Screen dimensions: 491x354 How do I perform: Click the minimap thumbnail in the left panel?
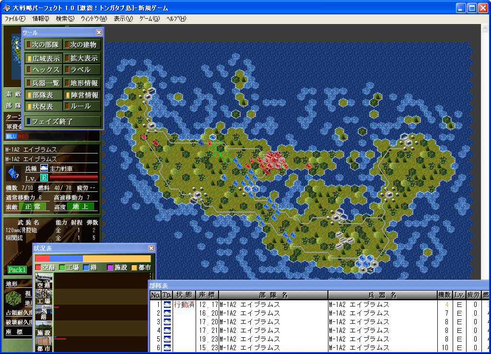(x=17, y=57)
